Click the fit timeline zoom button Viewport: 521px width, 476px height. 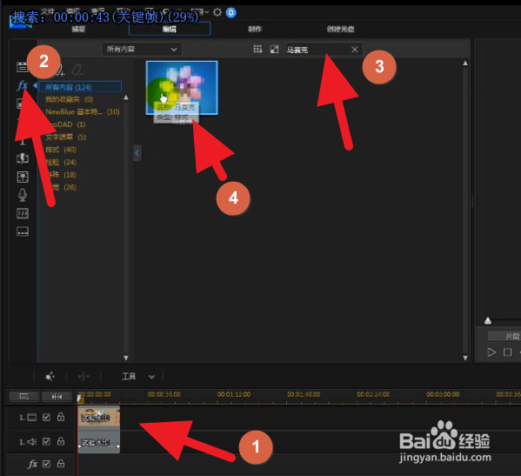[57, 397]
